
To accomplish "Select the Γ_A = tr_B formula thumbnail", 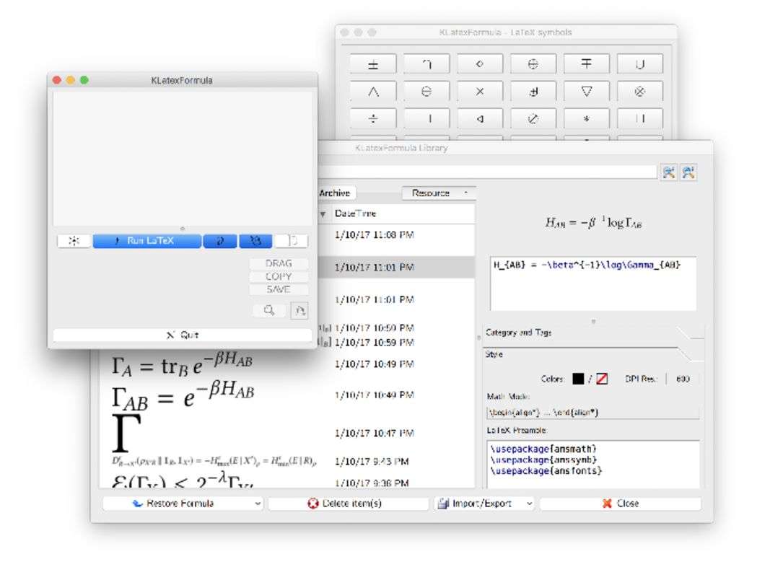I will click(182, 364).
